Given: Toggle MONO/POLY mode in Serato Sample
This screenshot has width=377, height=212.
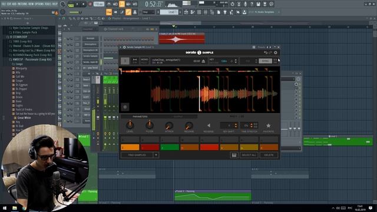Looking at the screenshot, I should (x=144, y=61).
